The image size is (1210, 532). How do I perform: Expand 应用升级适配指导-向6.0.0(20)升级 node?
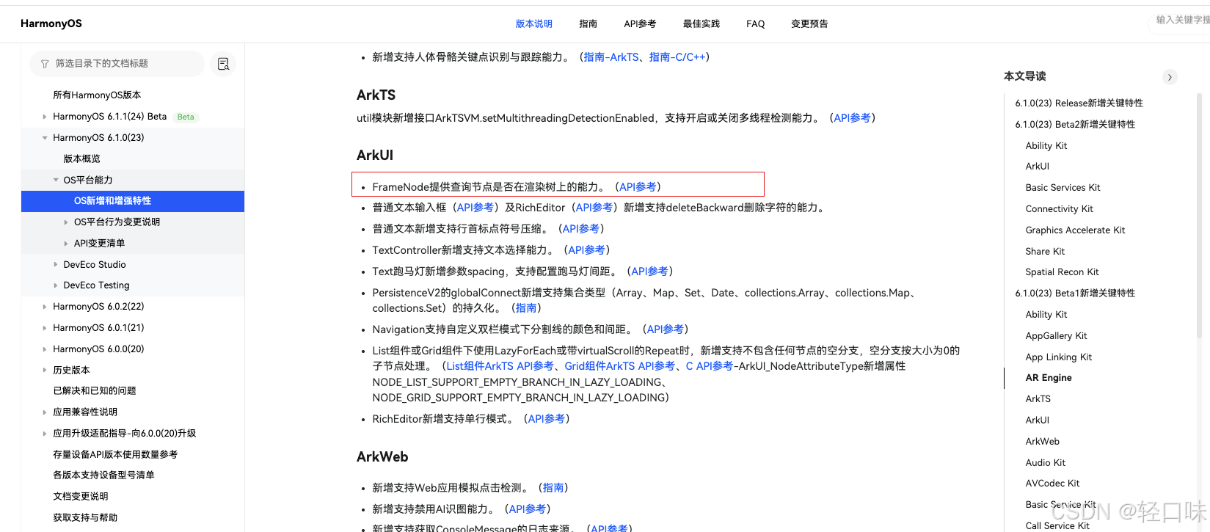click(44, 434)
